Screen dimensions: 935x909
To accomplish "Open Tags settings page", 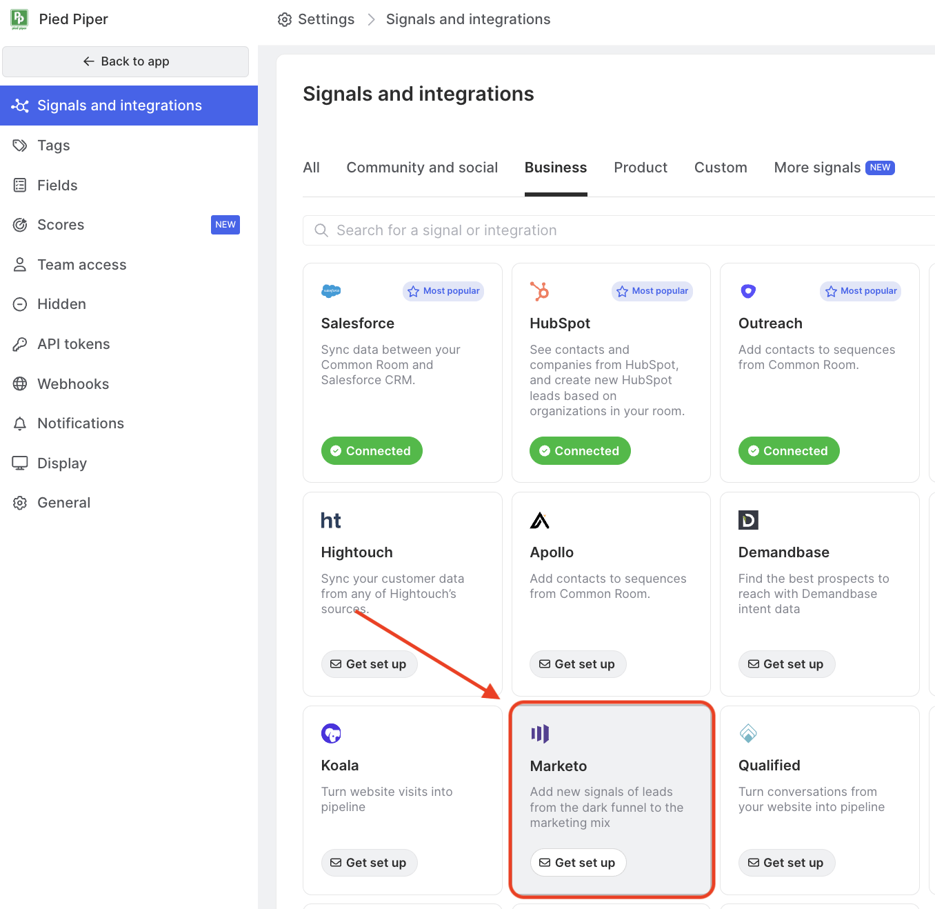I will click(129, 146).
